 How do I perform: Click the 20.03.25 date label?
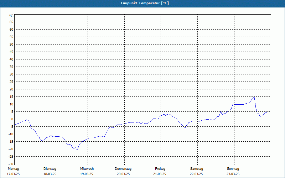(123, 174)
